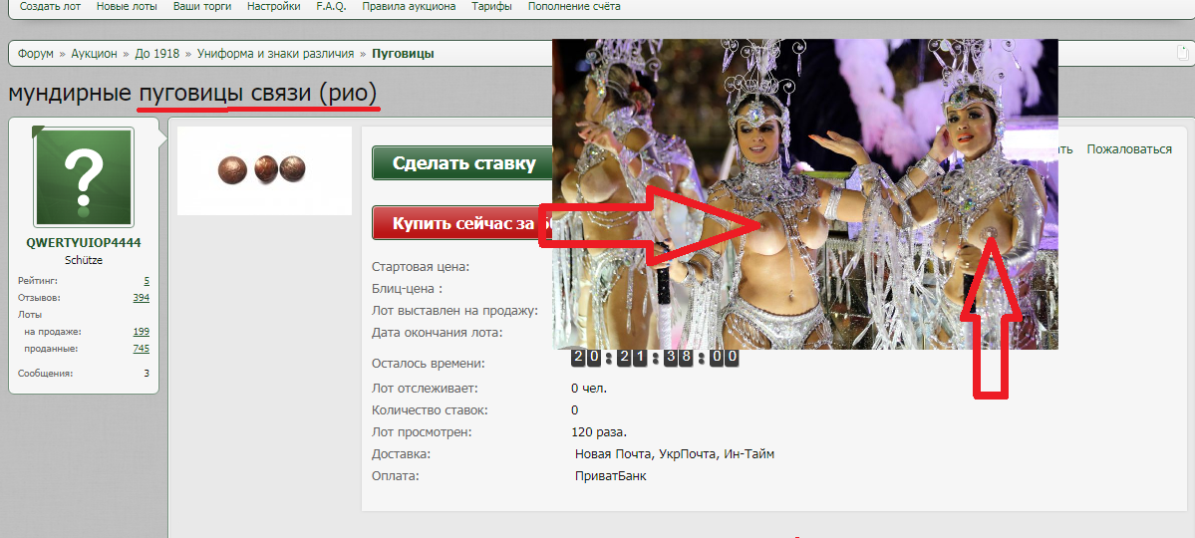The width and height of the screenshot is (1195, 538).
Task: Open the 394 reviews link
Action: tap(141, 297)
